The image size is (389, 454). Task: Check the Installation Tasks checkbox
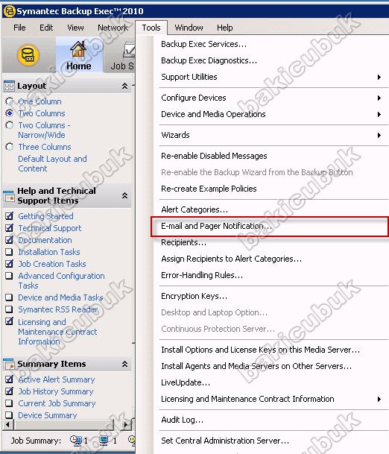[x=9, y=252]
